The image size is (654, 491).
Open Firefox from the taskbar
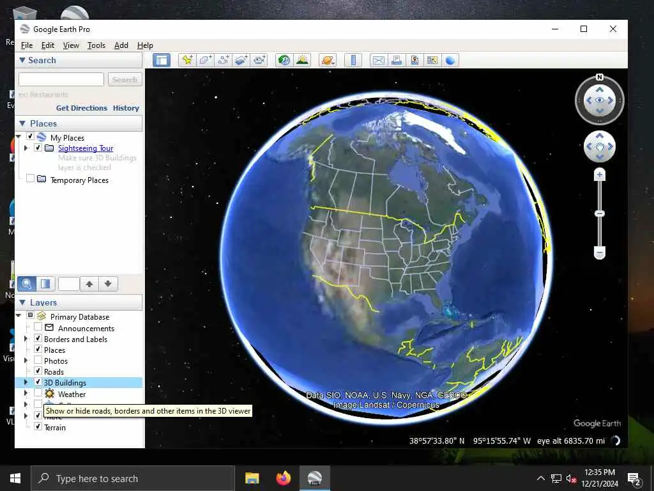pyautogui.click(x=284, y=478)
